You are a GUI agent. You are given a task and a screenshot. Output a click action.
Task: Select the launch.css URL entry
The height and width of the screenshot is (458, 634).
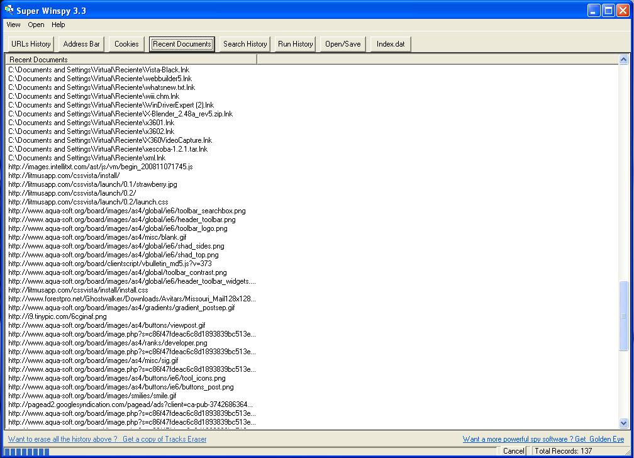pos(88,202)
